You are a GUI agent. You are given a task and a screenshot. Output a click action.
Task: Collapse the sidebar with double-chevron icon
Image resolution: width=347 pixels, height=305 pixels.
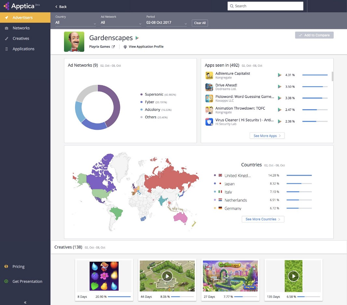(25, 302)
